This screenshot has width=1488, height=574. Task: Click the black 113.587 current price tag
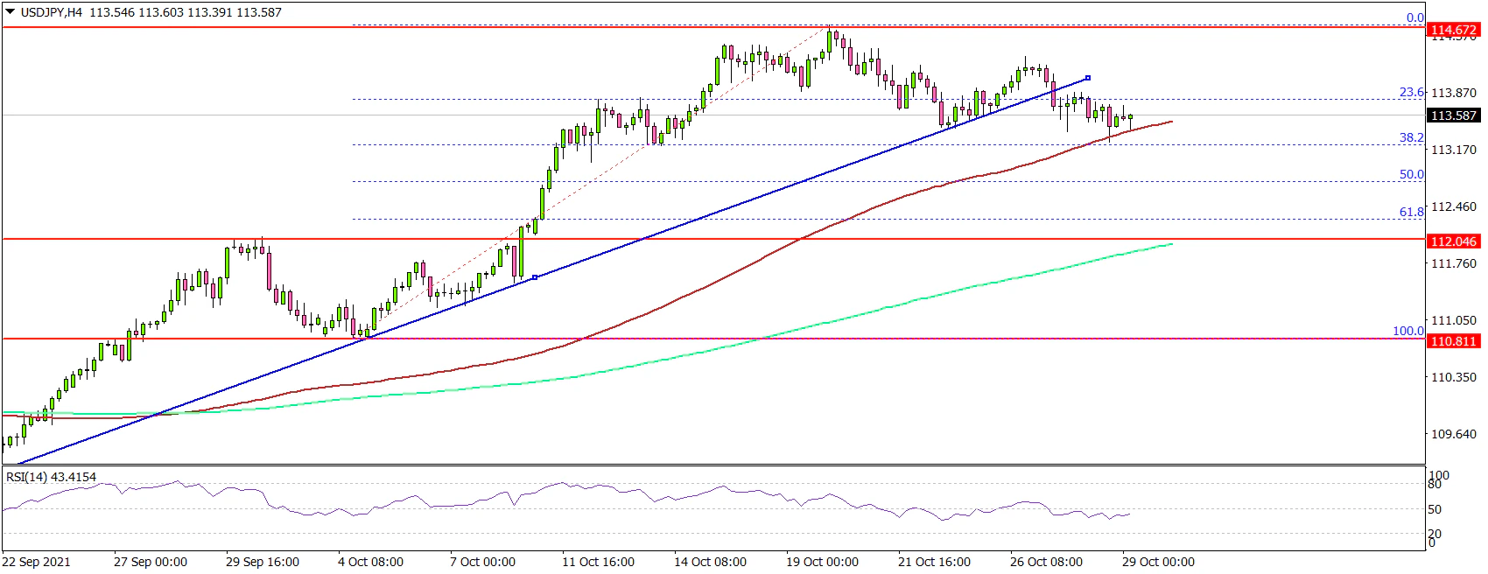(x=1453, y=115)
